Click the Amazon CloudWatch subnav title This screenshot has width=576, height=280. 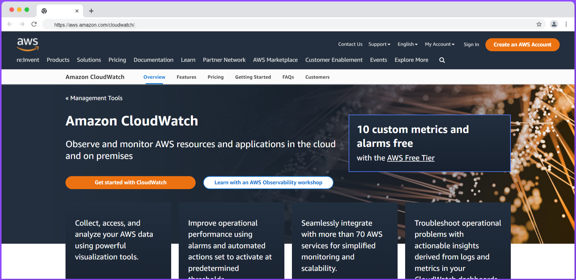point(95,77)
